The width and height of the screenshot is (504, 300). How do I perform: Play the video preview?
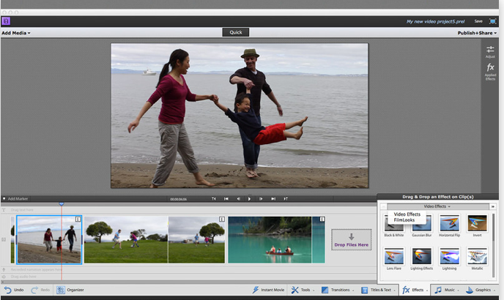249,199
